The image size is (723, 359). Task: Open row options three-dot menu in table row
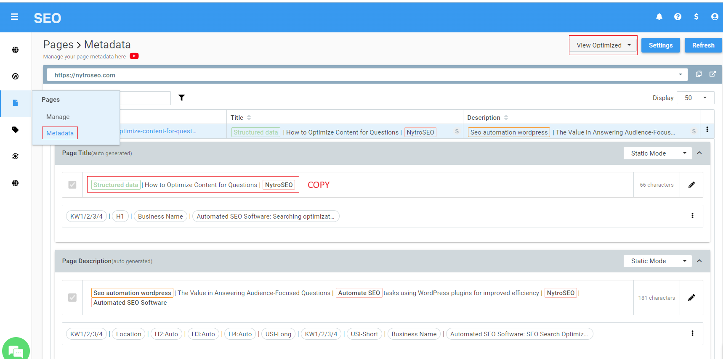(x=707, y=129)
